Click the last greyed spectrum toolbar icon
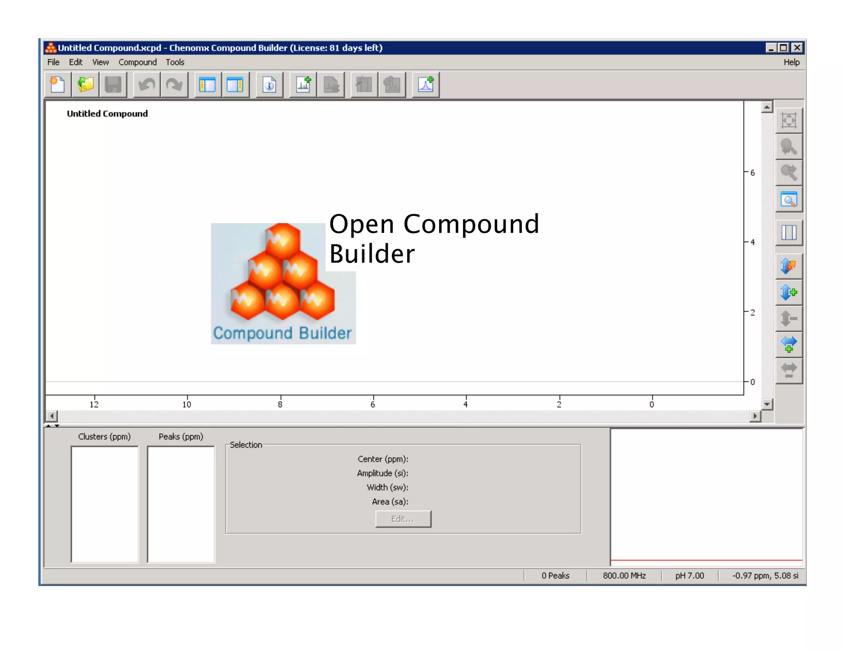Screen dimensions: 845x652 coord(392,85)
